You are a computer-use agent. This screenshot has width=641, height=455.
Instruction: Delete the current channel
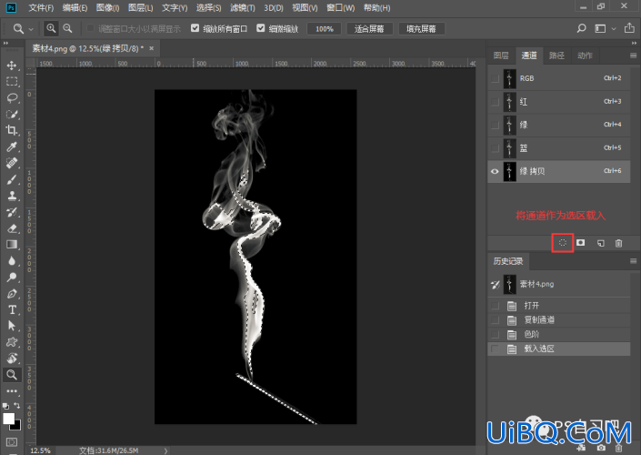coord(619,243)
